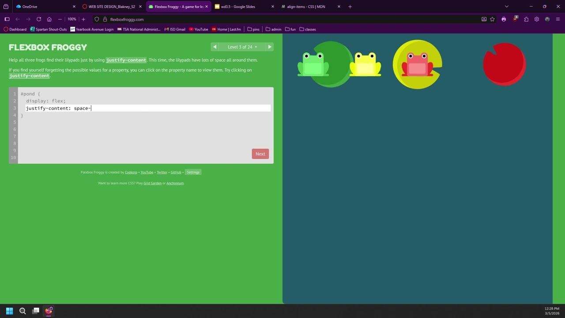Expand the fun bookmark folder
Screen dimensions: 565x318
point(290,29)
